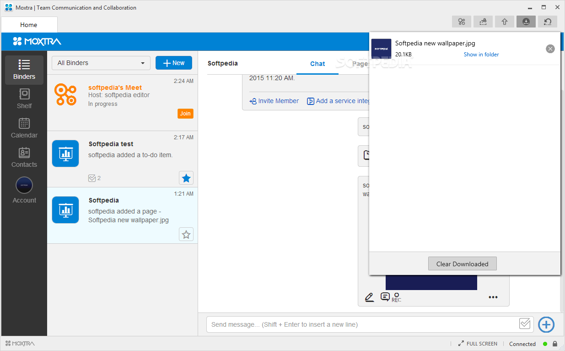Click the Connected status text
The width and height of the screenshot is (565, 351).
coord(522,344)
